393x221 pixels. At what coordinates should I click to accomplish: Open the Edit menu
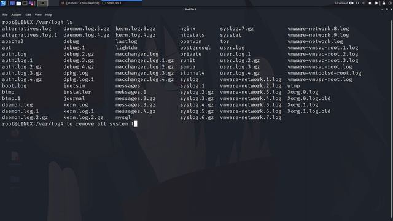click(28, 15)
